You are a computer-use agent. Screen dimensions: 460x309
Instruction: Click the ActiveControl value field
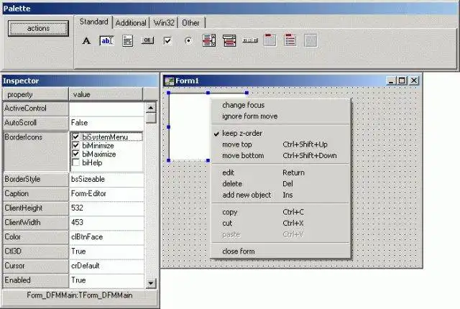pyautogui.click(x=106, y=109)
